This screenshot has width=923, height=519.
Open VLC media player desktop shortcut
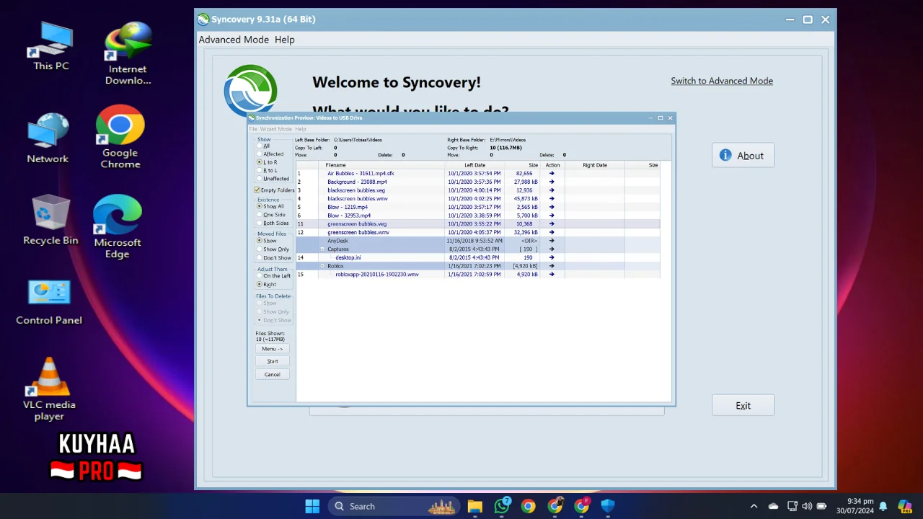(x=49, y=389)
